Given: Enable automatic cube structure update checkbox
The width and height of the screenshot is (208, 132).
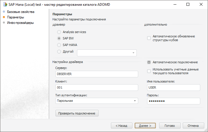Looking at the screenshot, I should 149,38.
